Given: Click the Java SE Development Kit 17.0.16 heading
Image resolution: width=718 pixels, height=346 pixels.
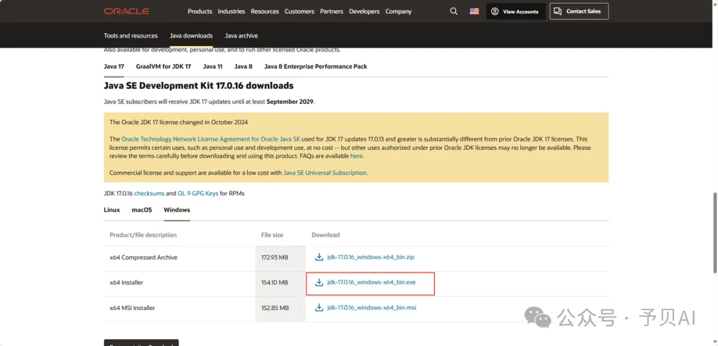Looking at the screenshot, I should tap(199, 86).
